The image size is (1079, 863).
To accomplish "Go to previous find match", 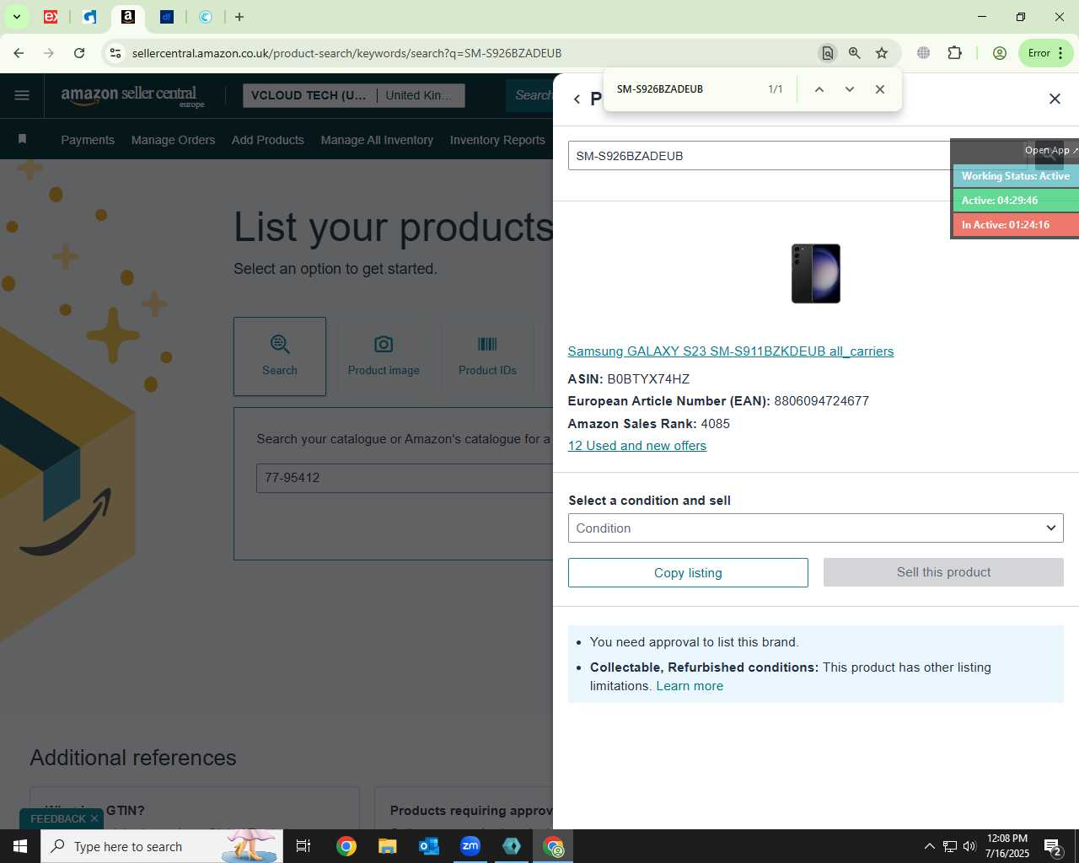I will [x=819, y=89].
